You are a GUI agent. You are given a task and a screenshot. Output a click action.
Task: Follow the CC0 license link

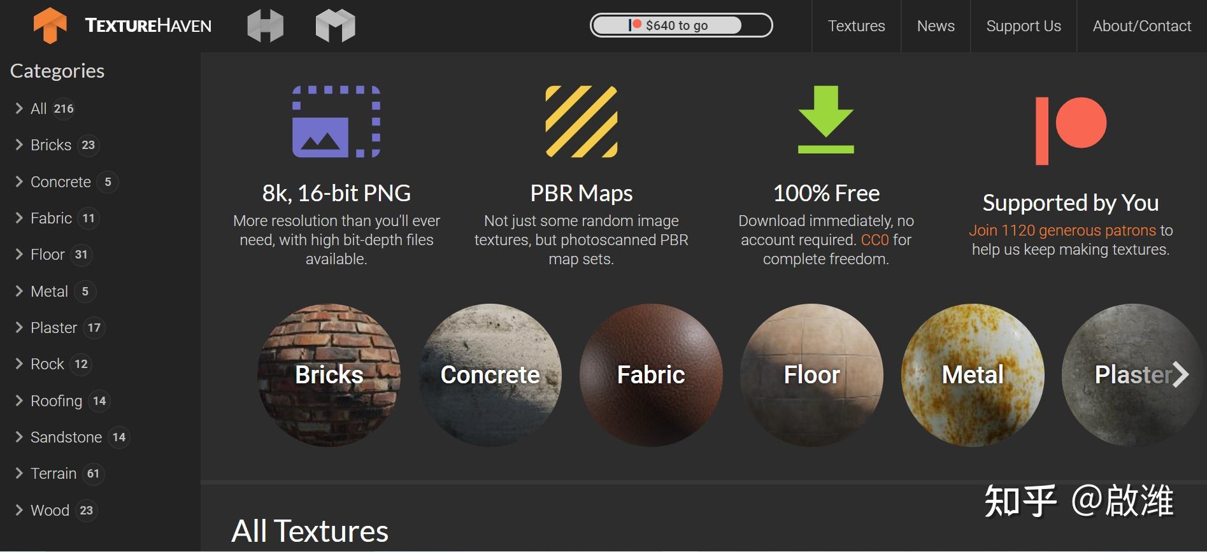(875, 240)
